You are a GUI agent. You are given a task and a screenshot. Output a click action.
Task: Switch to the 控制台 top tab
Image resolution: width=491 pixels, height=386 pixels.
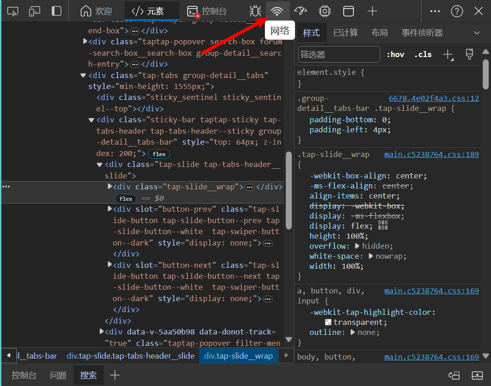point(207,11)
